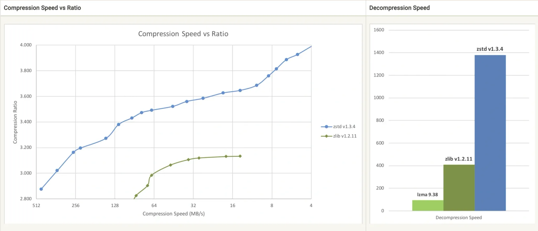Click the 3.000 compression ratio tick label
538x231 pixels.
click(x=26, y=173)
